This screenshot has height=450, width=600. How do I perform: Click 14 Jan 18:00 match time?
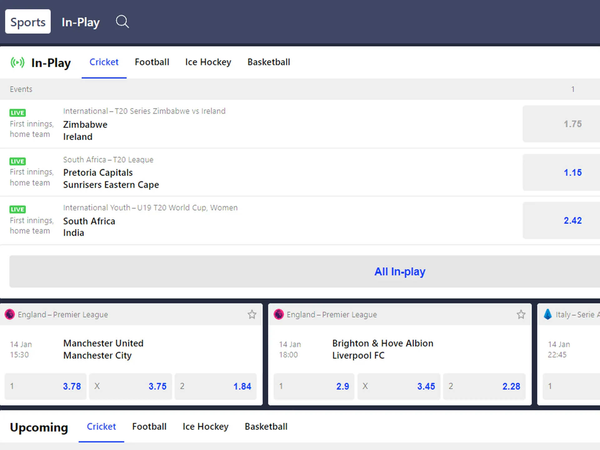pos(290,349)
